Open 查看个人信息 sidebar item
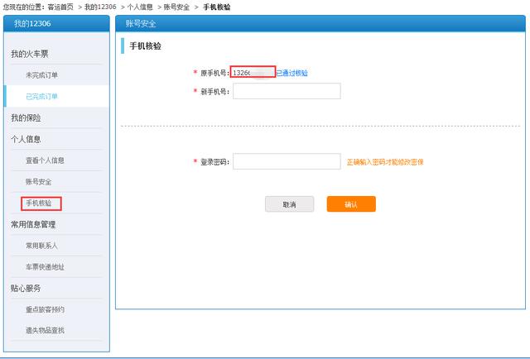The width and height of the screenshot is (530, 359). coord(45,160)
